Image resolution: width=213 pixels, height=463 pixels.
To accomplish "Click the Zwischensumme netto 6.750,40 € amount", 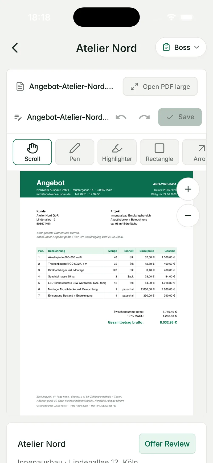I will point(170,312).
